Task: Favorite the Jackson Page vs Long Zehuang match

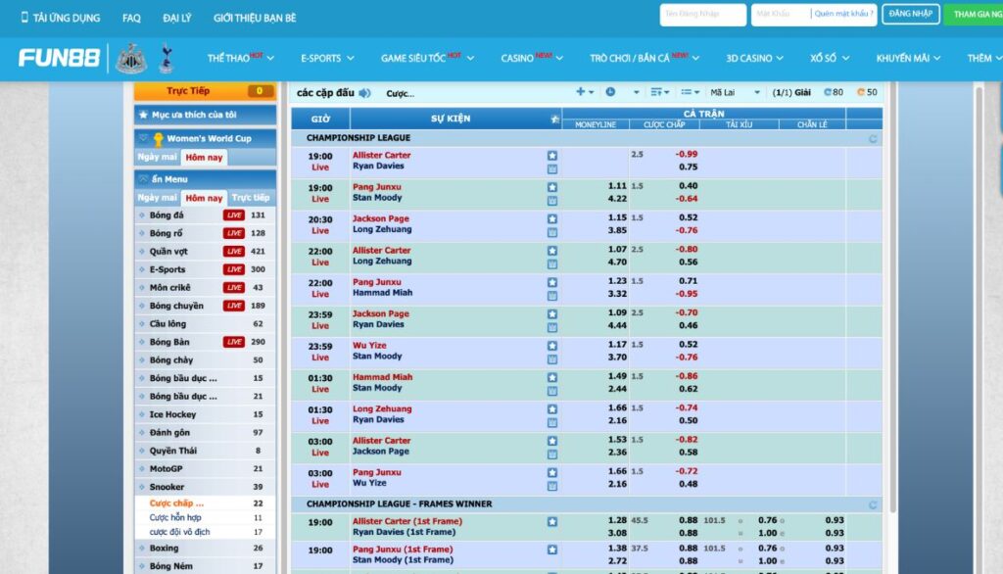Action: point(552,218)
